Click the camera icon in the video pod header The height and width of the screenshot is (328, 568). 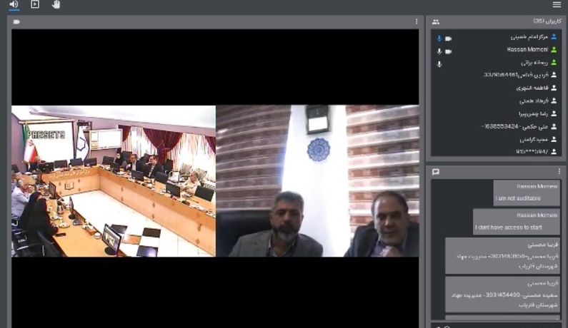[16, 21]
